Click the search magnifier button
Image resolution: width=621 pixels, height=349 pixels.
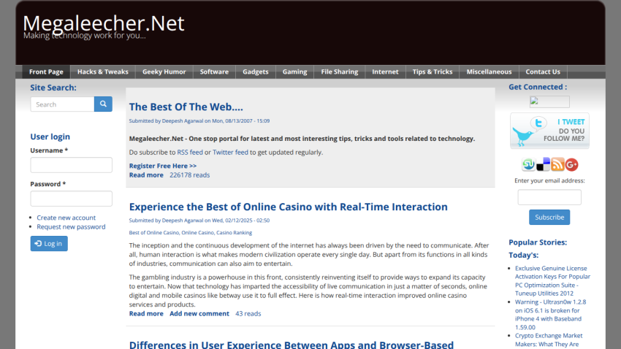103,104
